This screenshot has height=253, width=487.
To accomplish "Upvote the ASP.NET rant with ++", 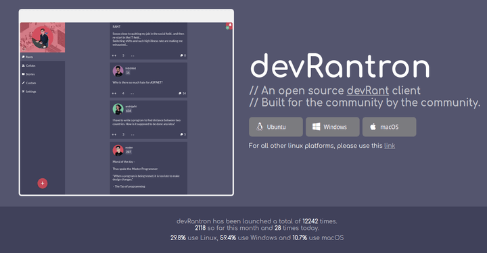I will coord(114,93).
